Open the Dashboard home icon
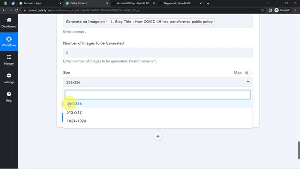 (9, 20)
